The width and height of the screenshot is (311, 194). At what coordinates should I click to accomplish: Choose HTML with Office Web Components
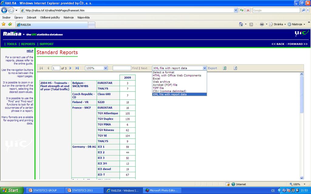tap(179, 75)
